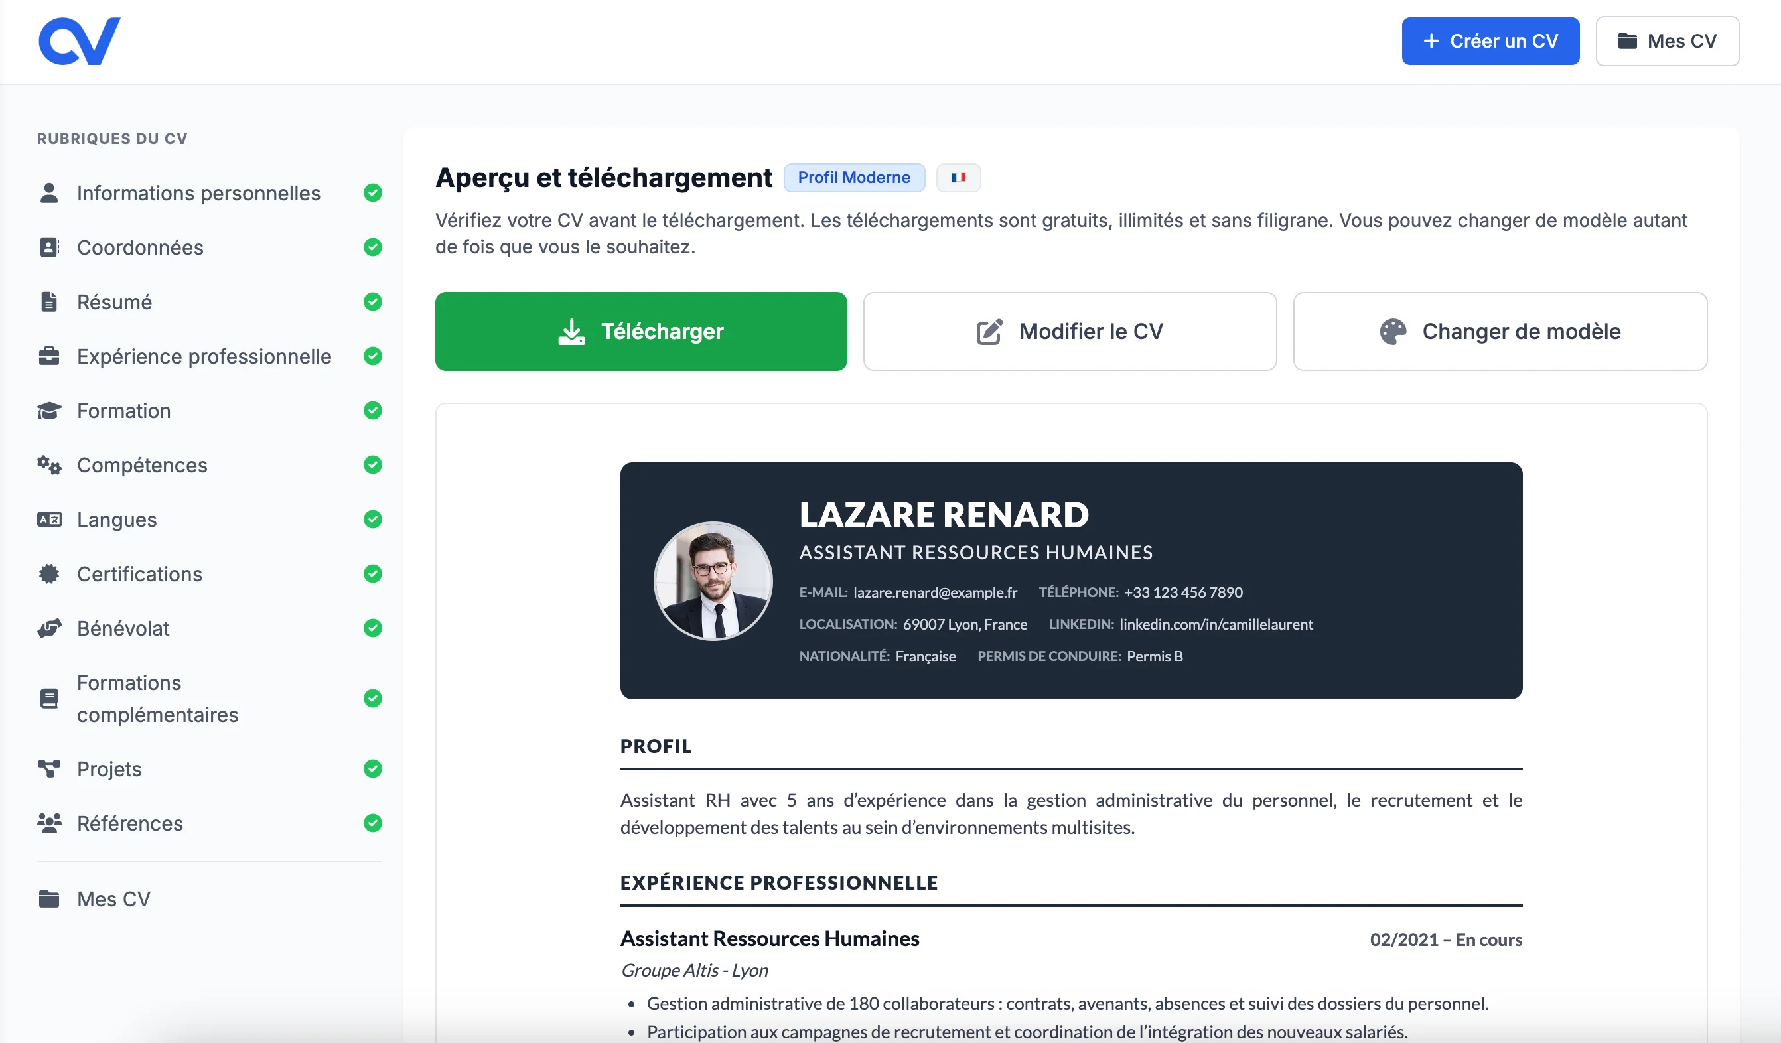Click the Compétences gears icon

click(x=48, y=465)
